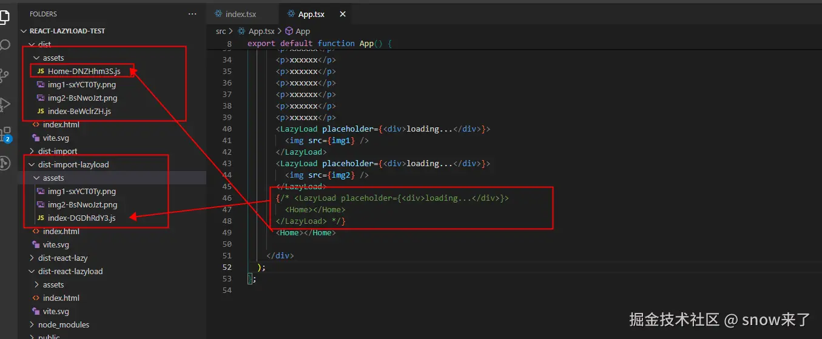This screenshot has height=339, width=822.
Task: Click sticky line 'export default function App()'
Action: point(320,44)
